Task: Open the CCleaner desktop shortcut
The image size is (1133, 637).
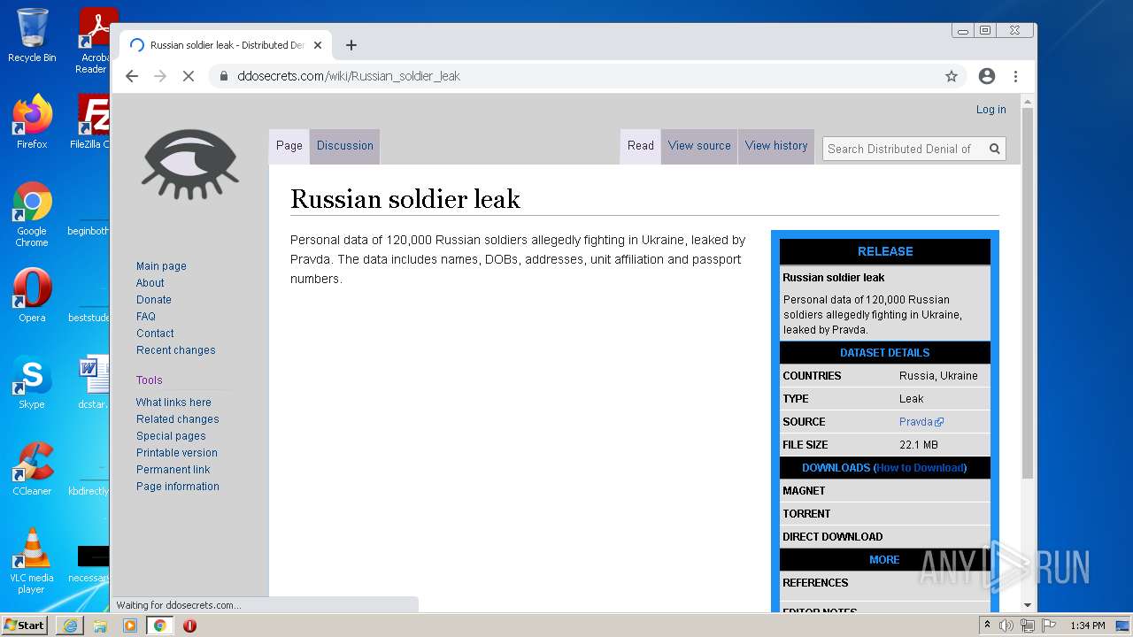Action: (x=32, y=468)
